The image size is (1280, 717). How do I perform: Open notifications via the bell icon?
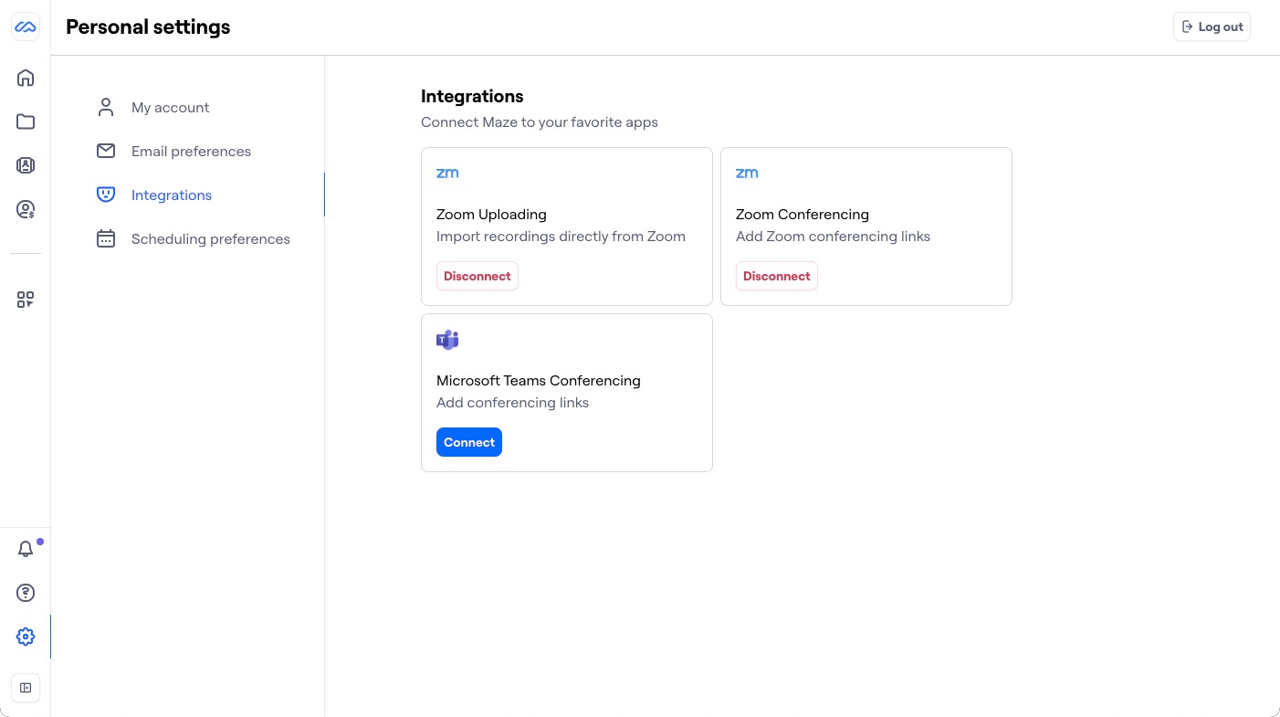[26, 549]
